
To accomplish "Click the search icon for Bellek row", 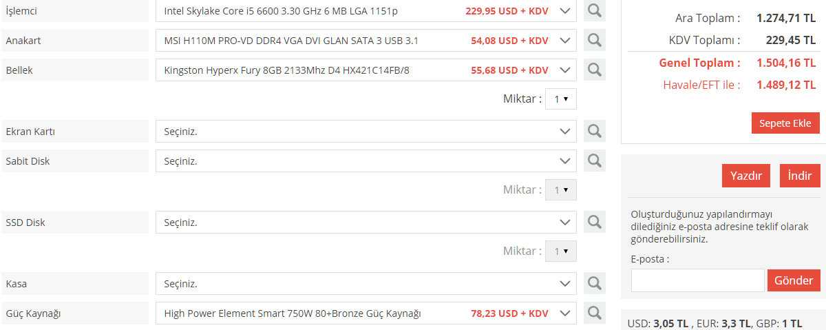I will click(x=594, y=70).
